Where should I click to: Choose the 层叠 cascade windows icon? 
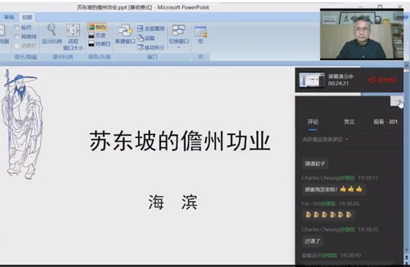(140, 38)
